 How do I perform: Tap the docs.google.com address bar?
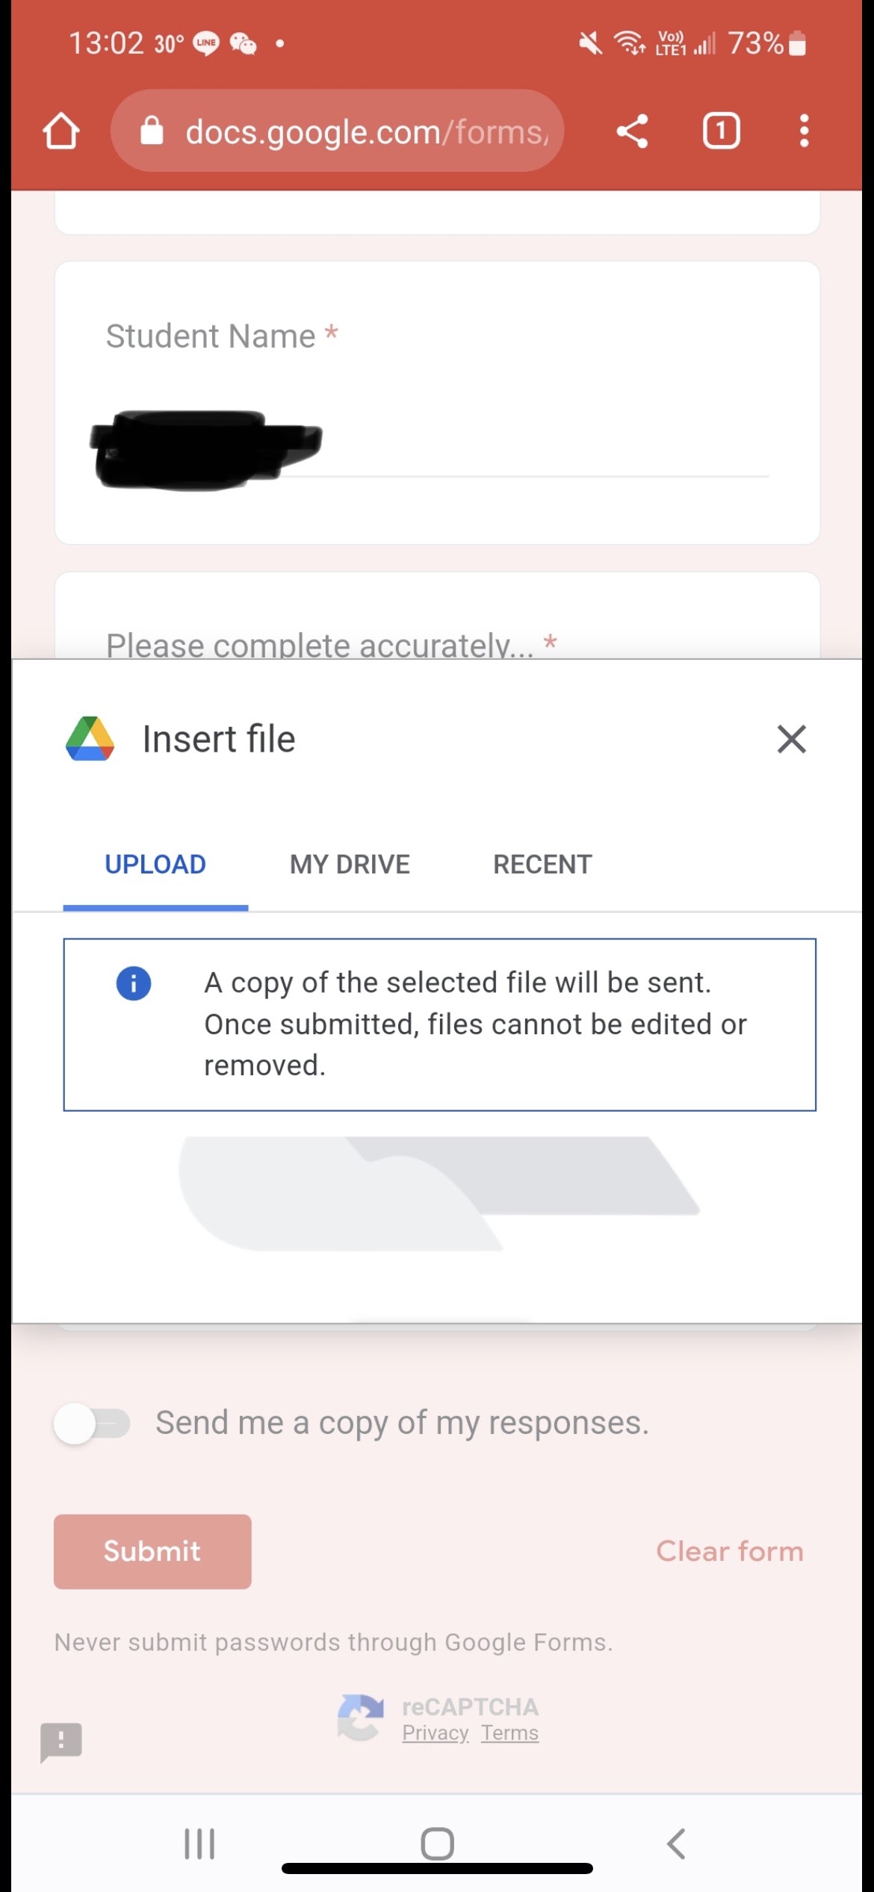click(x=337, y=132)
